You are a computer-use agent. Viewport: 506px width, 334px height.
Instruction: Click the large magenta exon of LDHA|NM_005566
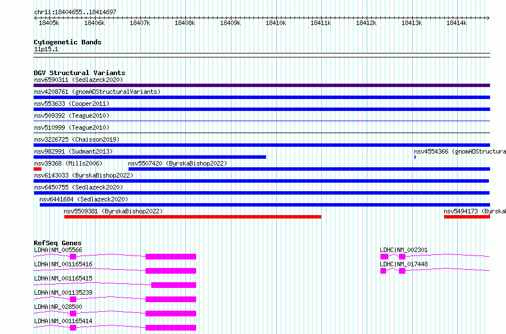(171, 257)
